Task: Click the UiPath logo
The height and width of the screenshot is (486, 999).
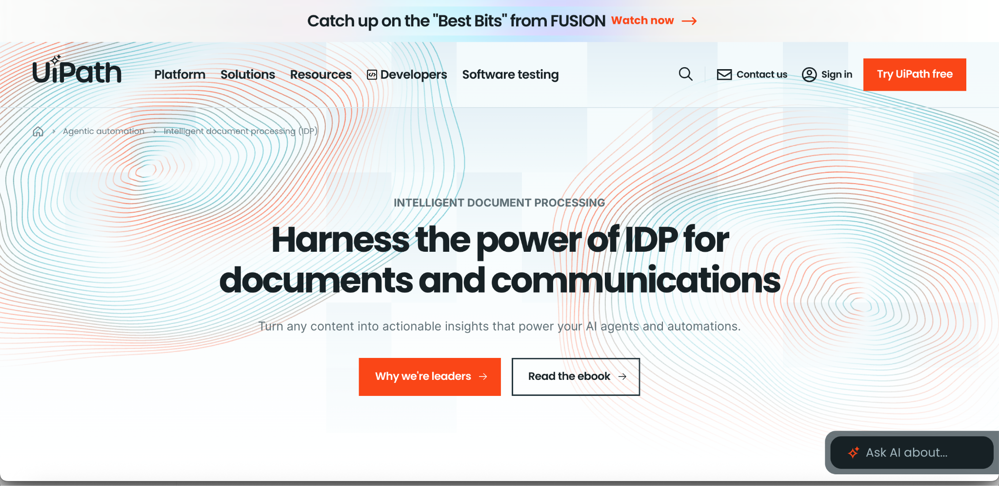Action: 77,70
